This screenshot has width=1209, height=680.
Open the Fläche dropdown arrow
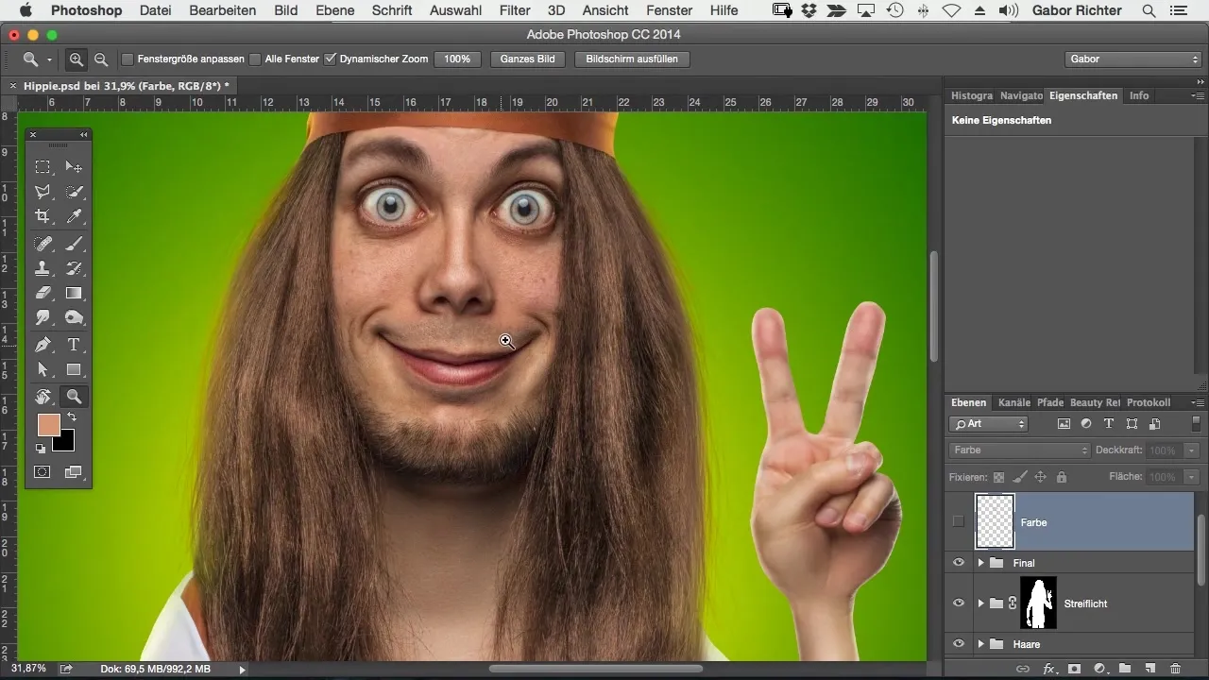[x=1193, y=477]
